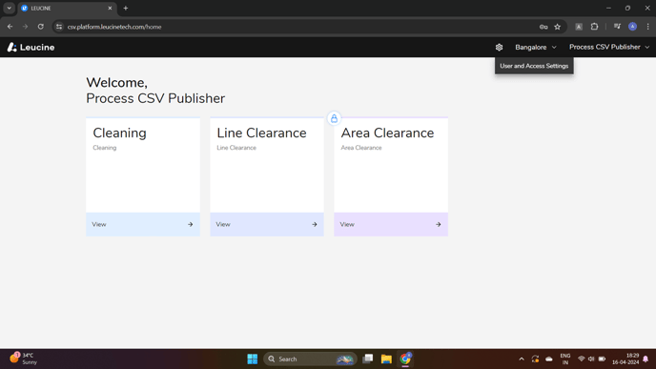Click the lock icon above Line Clearance

click(334, 118)
